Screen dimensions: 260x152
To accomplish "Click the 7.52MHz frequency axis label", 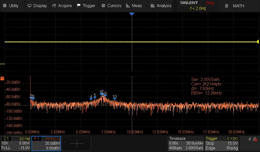I will (x=108, y=132).
